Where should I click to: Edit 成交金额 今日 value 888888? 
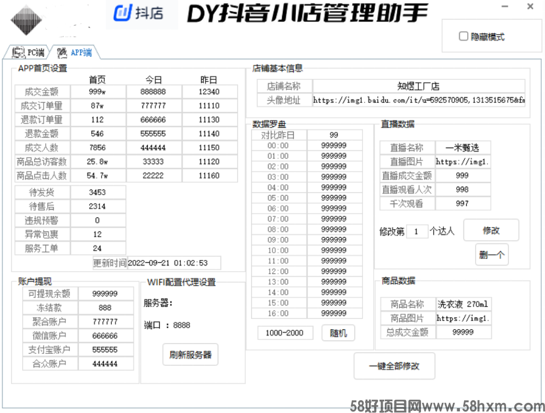(154, 92)
